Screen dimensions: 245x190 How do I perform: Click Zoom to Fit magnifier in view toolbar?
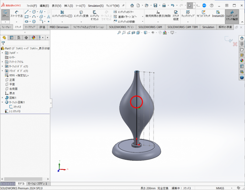[x=119, y=32]
